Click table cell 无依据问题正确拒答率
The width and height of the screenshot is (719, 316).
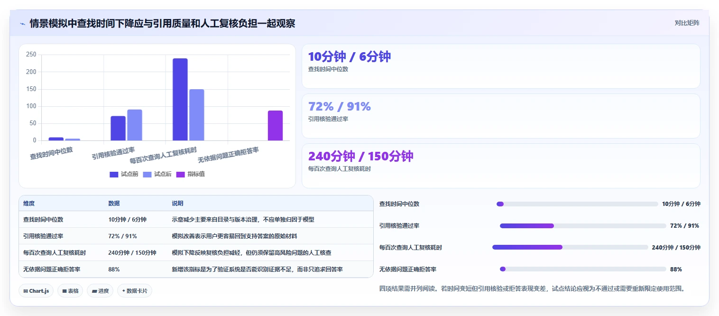coord(52,269)
